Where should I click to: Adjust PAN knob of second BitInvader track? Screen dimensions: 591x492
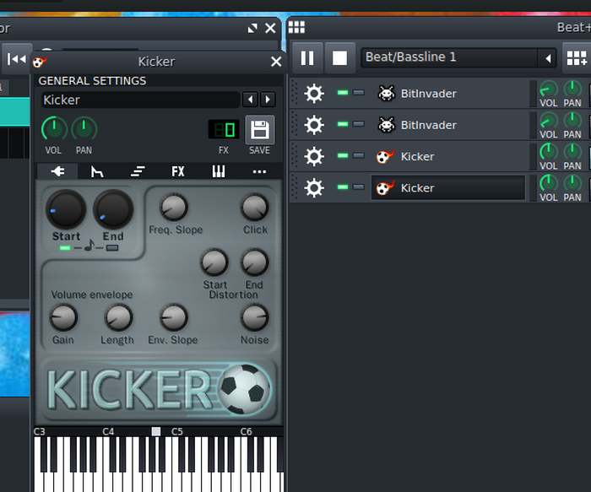click(572, 121)
